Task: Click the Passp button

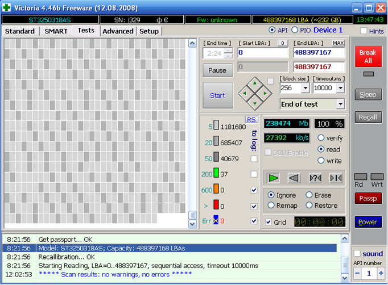Action: point(368,199)
